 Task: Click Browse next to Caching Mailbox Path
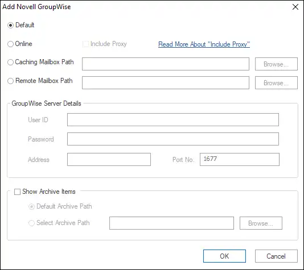point(276,64)
